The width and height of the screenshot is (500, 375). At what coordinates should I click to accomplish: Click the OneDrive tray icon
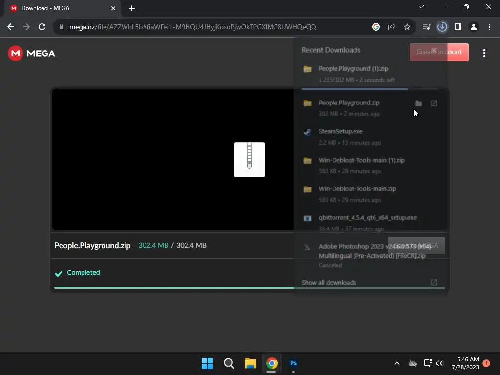tap(413, 363)
